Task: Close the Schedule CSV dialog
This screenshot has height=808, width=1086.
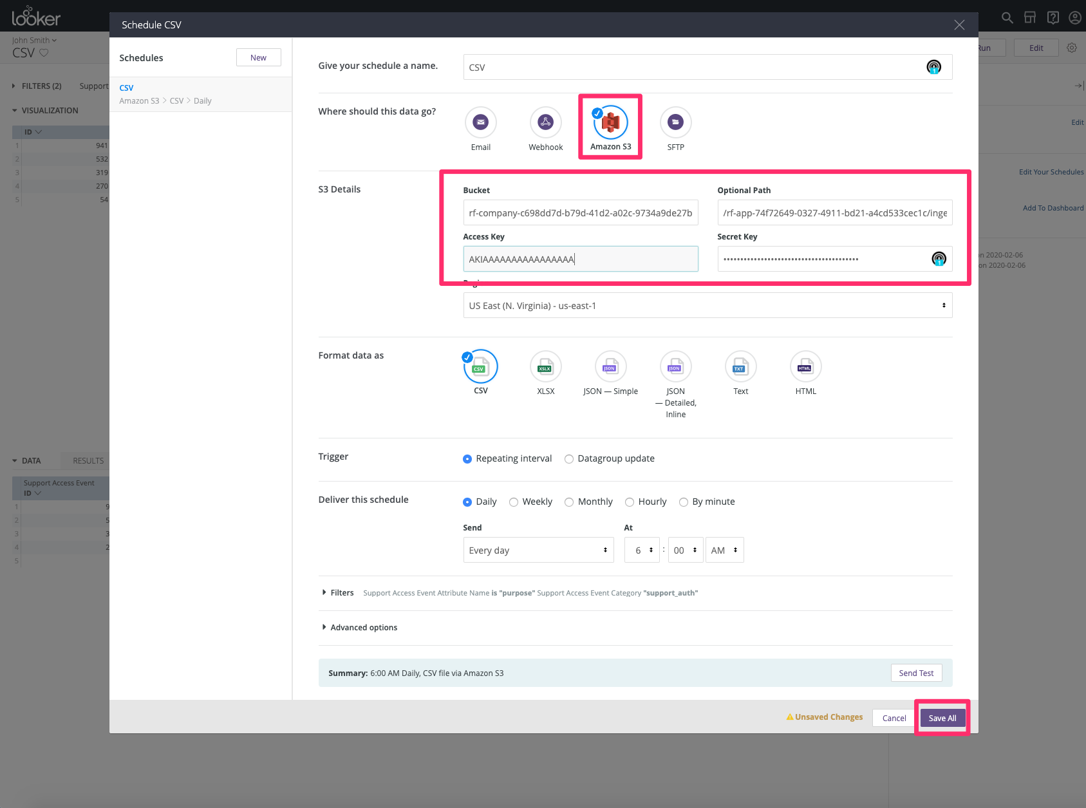Action: 959,24
